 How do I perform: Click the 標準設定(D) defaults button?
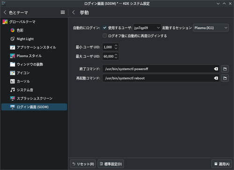point(111,164)
